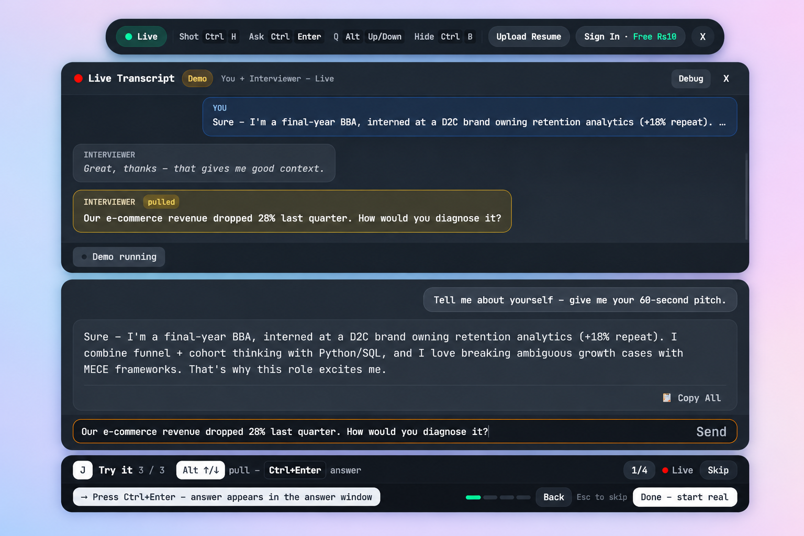This screenshot has height=536, width=804.
Task: Open the Debug panel
Action: [x=691, y=79]
